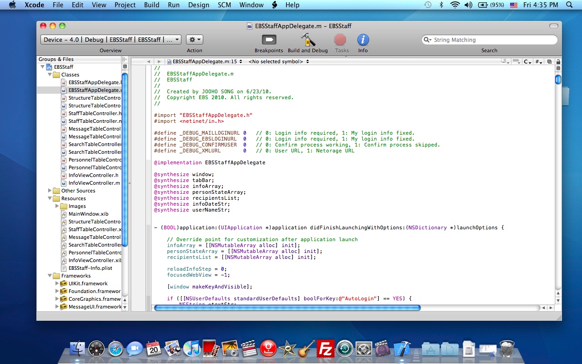Viewport: 582px width, 364px height.
Task: Open the Info inspector icon
Action: coord(363,40)
